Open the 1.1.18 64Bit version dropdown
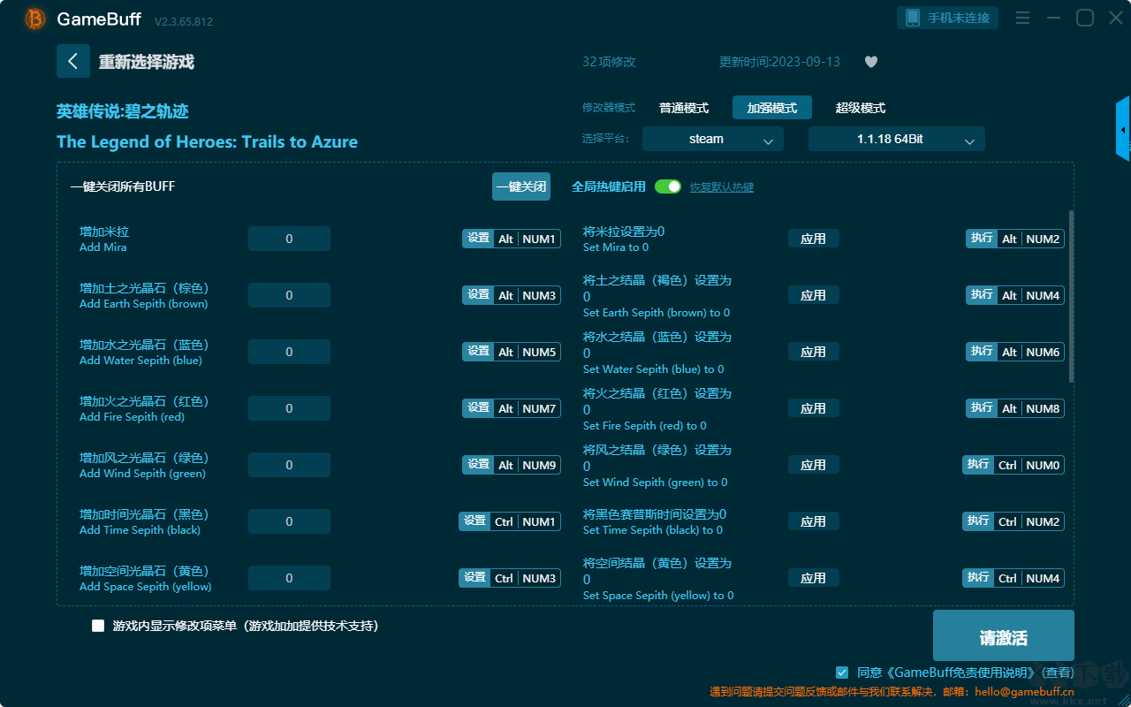The width and height of the screenshot is (1131, 707). [x=897, y=139]
